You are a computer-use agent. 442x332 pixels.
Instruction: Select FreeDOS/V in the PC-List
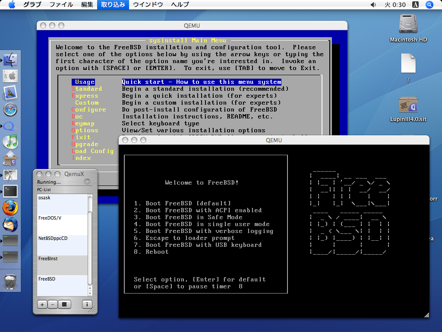(x=62, y=225)
